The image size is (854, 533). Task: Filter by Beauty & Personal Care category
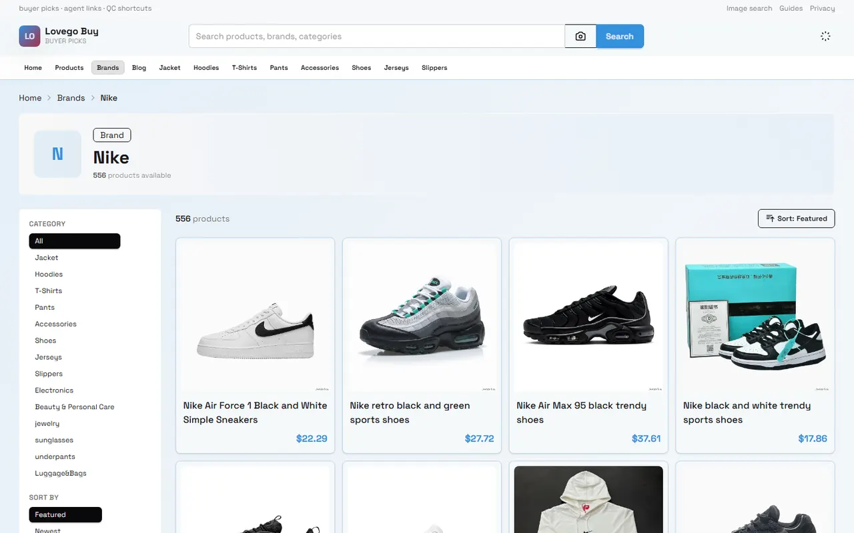tap(75, 407)
